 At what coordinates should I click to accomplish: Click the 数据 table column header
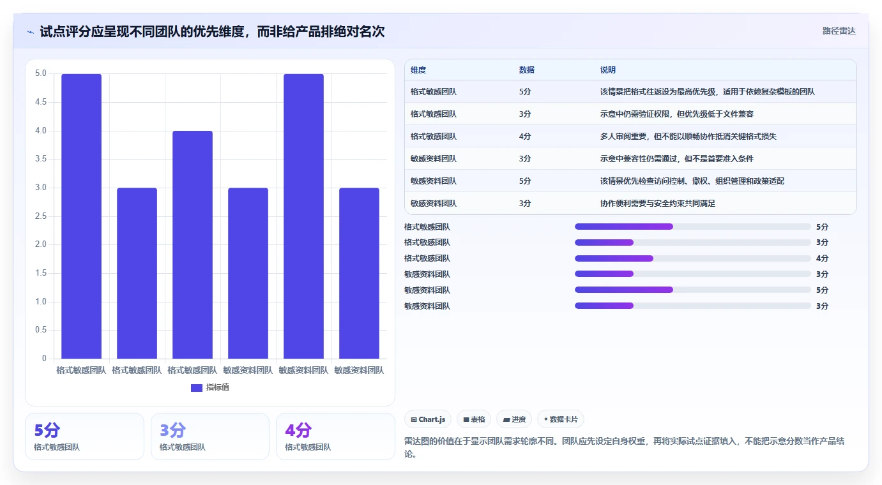(527, 70)
